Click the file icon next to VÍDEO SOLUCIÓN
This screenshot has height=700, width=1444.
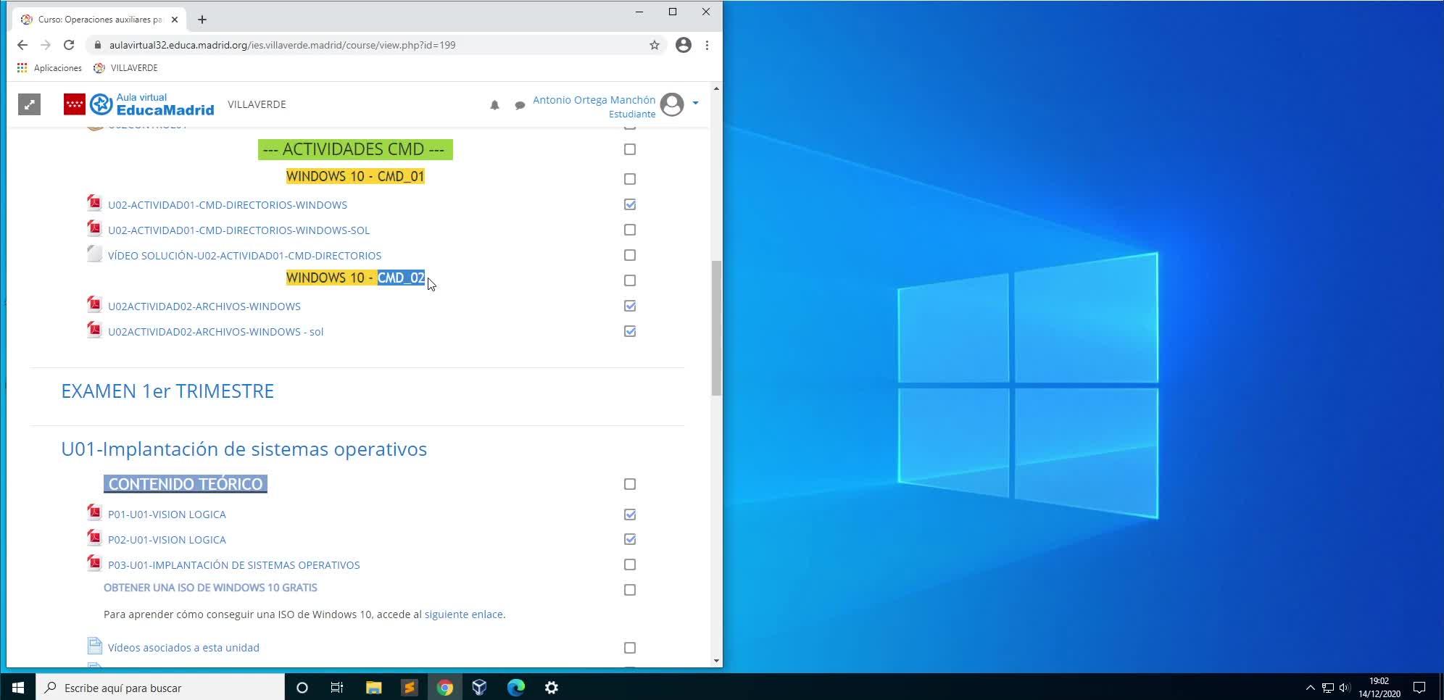point(94,254)
